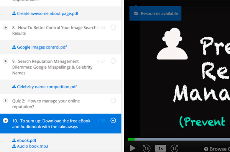
Task: Mark lecture 8 as complete
Action: pos(113,27)
